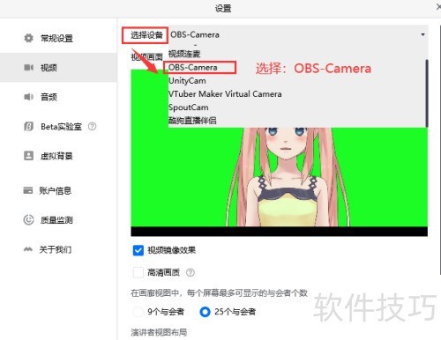Enable 高清画质 checkbox

(138, 272)
